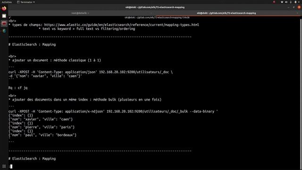Click the battery icon in top bar
302x170 pixels.
[295, 2]
